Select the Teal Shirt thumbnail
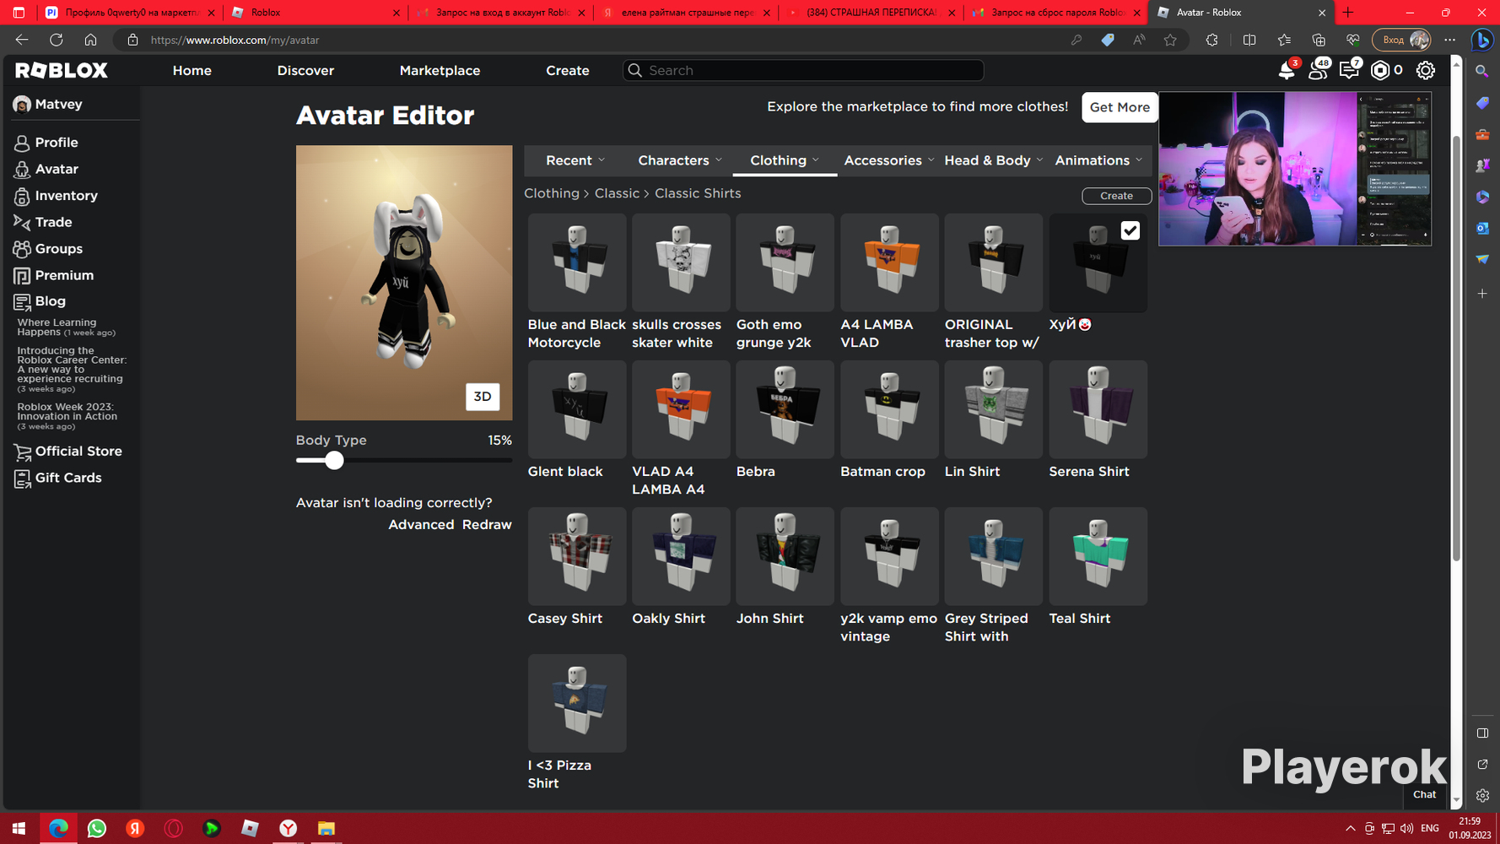The height and width of the screenshot is (844, 1500). click(1098, 556)
